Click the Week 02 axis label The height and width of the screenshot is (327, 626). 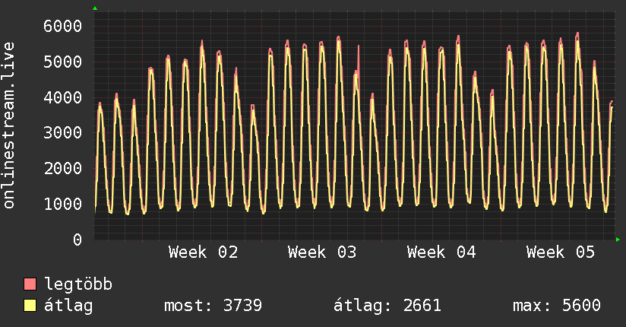[203, 252]
